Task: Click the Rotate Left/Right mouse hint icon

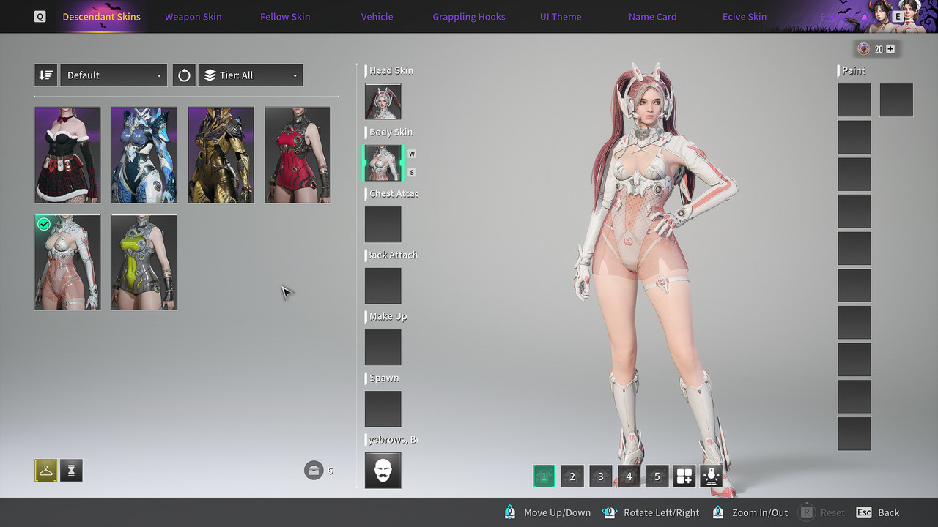Action: [609, 512]
